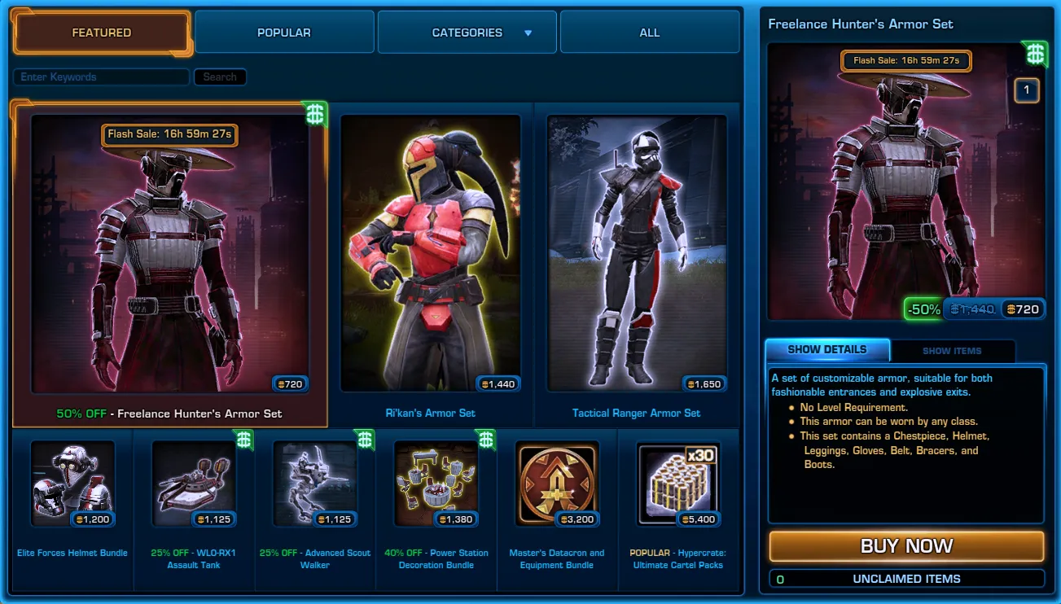Click the Buy Now button
This screenshot has height=604, width=1061.
[x=906, y=546]
